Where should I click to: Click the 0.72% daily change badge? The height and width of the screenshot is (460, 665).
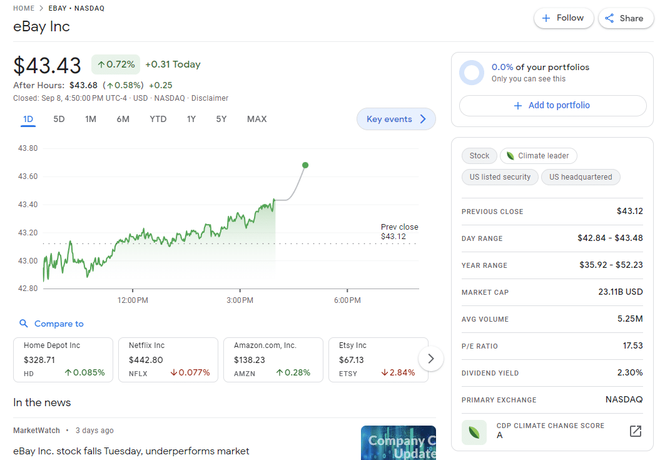pyautogui.click(x=116, y=64)
